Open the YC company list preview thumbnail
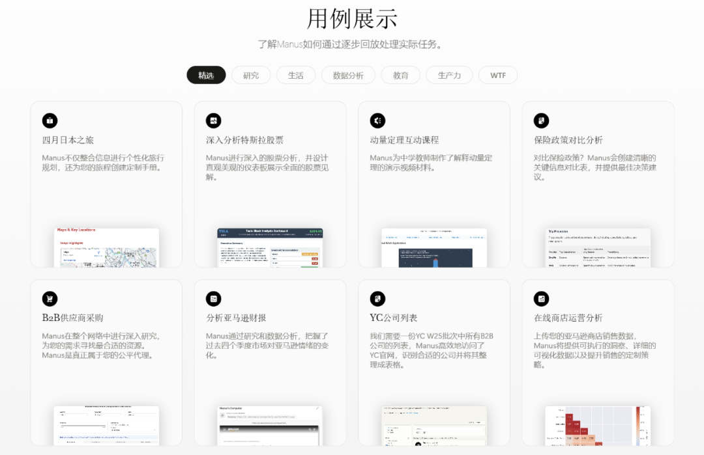 [434, 426]
